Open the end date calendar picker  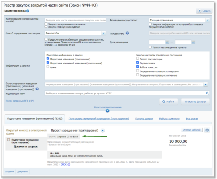click(193, 42)
